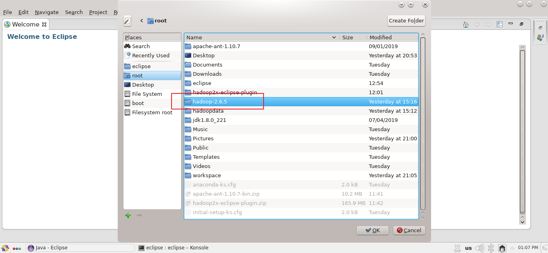The height and width of the screenshot is (253, 548).
Task: Open Recently Used in Places
Action: tap(152, 55)
